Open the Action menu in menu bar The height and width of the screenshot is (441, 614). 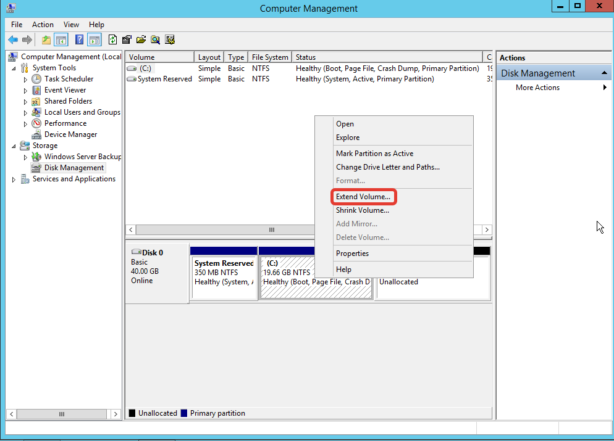click(x=43, y=25)
